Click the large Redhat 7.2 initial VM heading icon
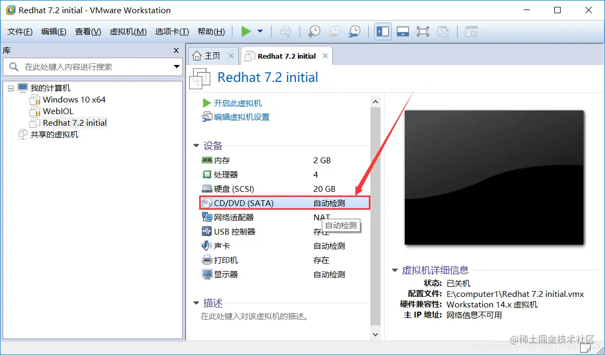Screen dimensions: 605x355 (x=200, y=78)
